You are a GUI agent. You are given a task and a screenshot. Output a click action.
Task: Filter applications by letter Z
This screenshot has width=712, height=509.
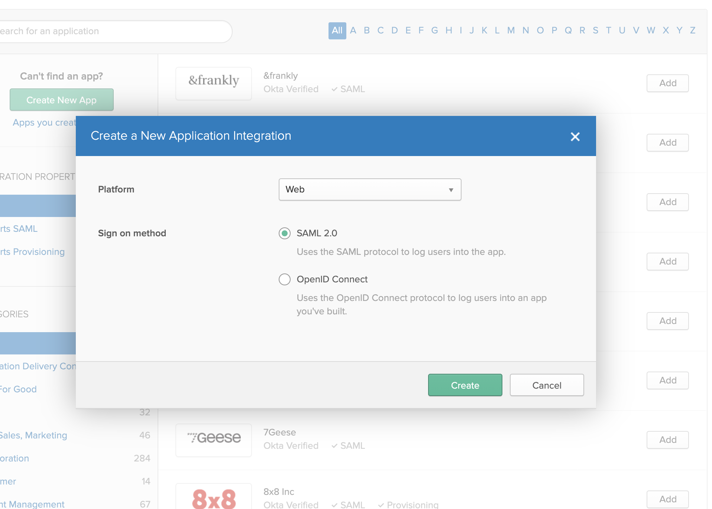[692, 30]
